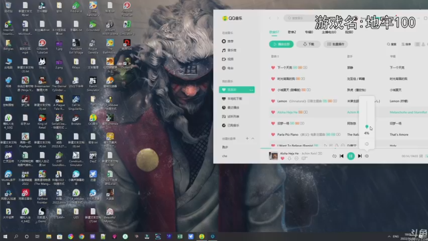Switch to the Albums 0 tab
The width and height of the screenshot is (428, 241).
pos(309,32)
